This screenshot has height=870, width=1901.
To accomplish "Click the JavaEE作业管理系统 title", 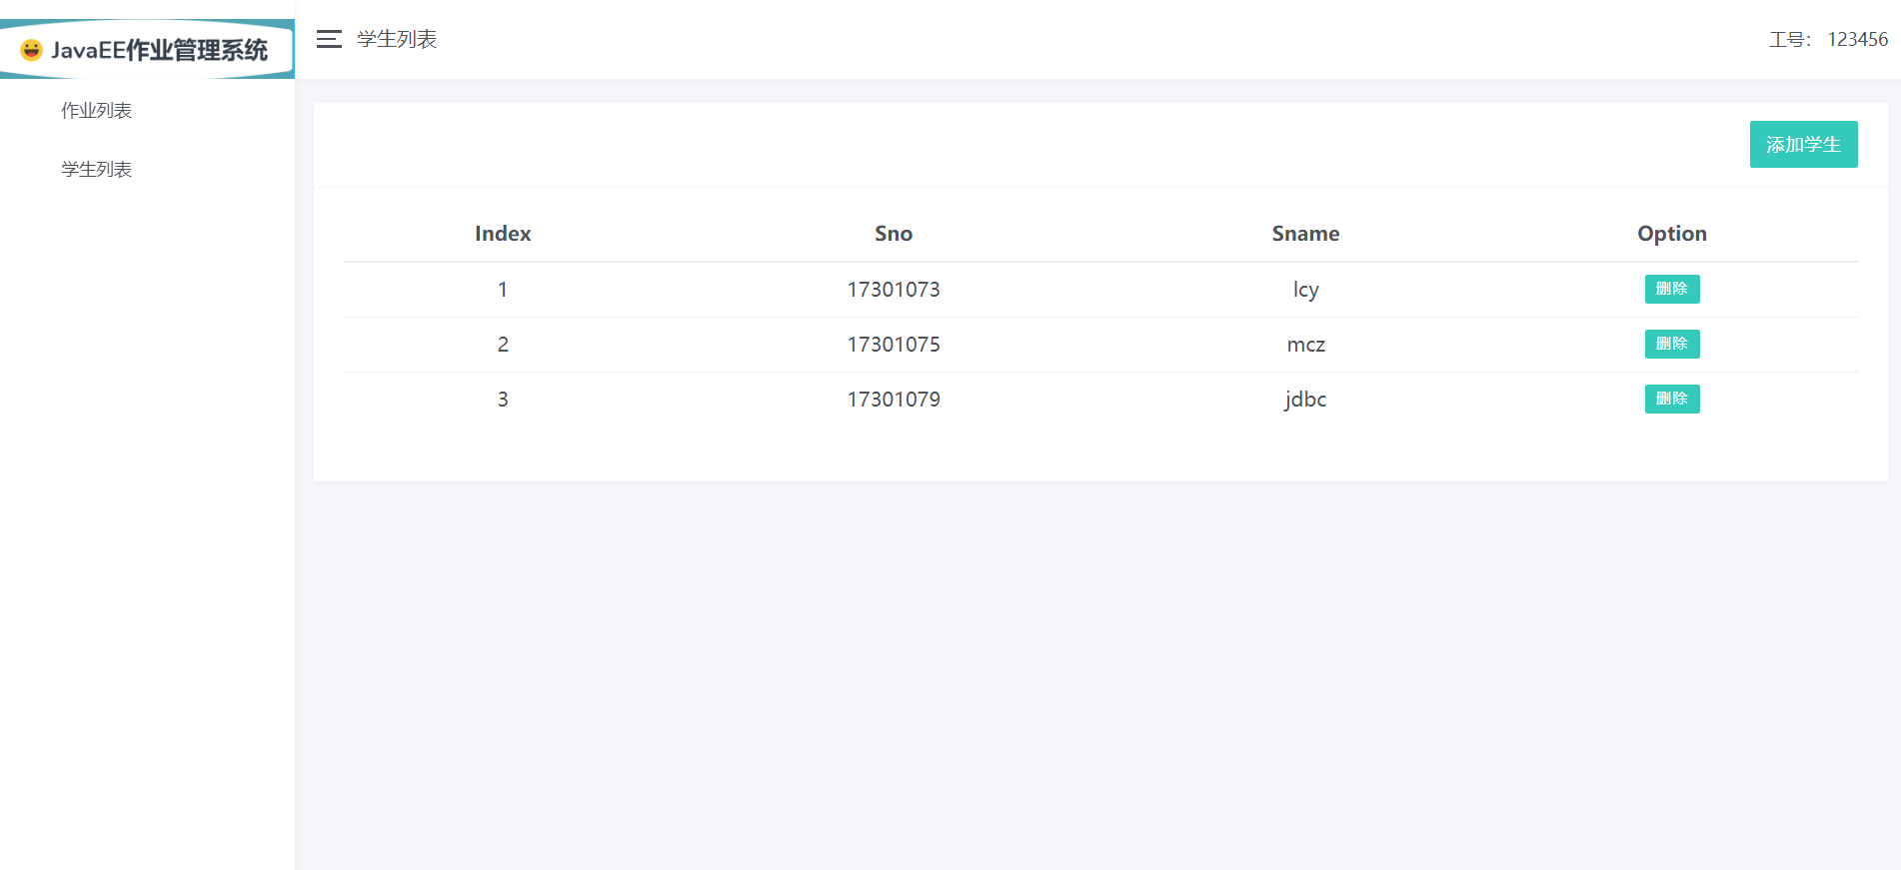I will (x=160, y=50).
